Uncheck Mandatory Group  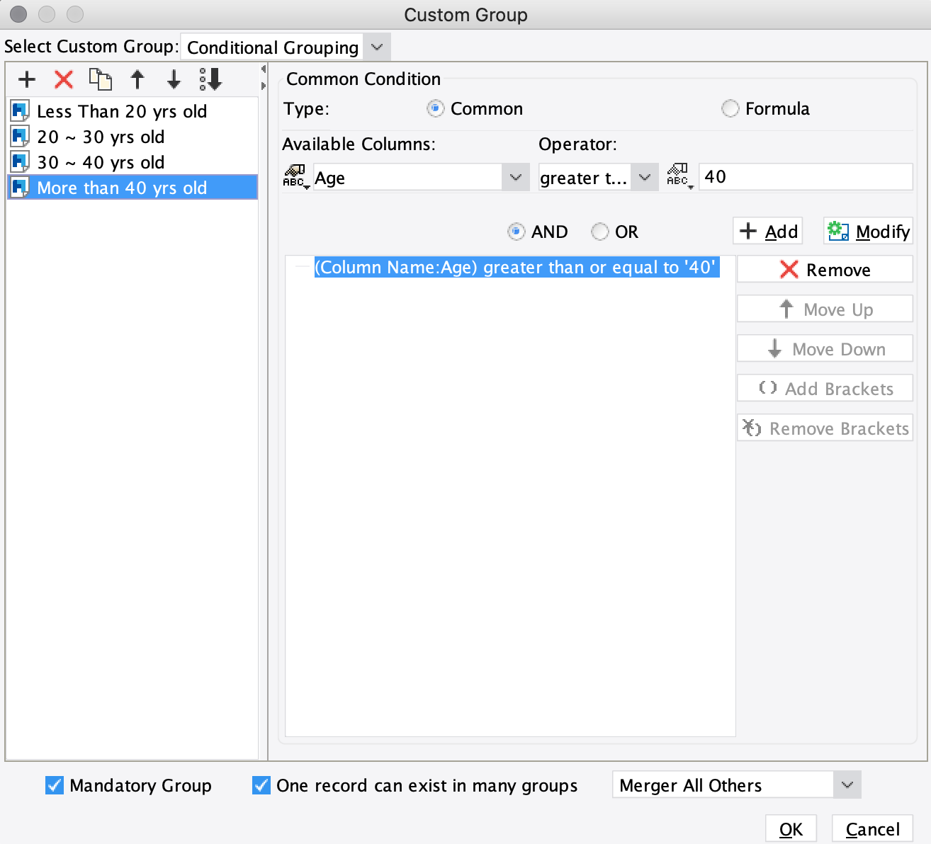53,785
